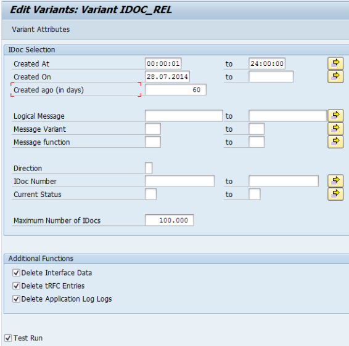Uncheck Delete tRFC Entries checkbox

(16, 286)
